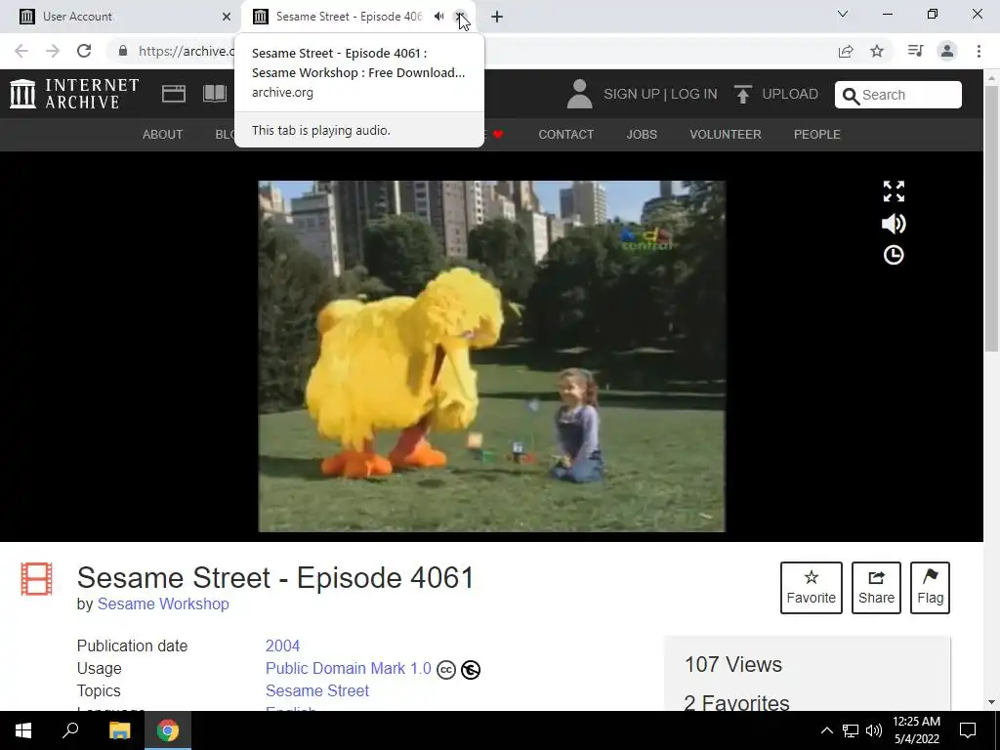Viewport: 1000px width, 750px height.
Task: View the site lock information
Action: point(123,51)
